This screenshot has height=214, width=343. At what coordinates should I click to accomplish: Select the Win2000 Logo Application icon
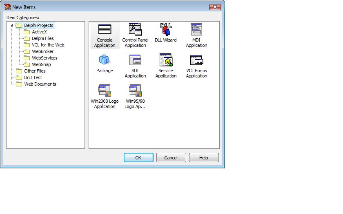click(105, 91)
